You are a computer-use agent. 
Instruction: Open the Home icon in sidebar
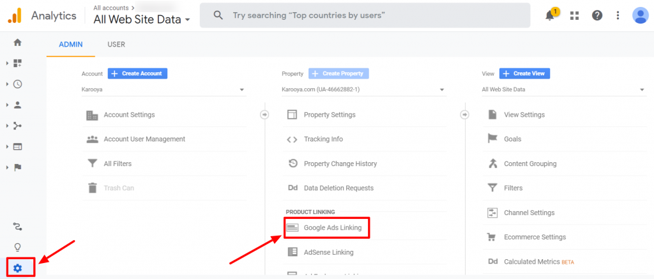coord(17,43)
